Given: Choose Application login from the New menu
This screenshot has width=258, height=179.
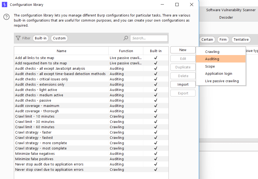Looking at the screenshot, I should point(221,74).
